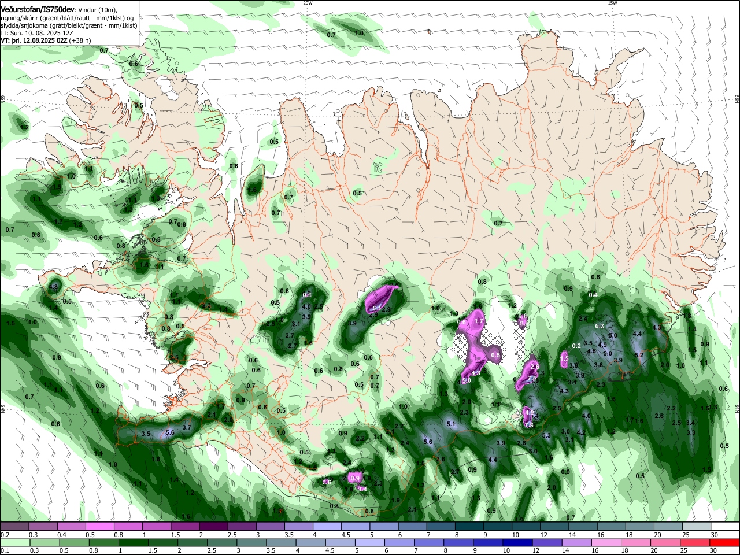Select the lower rain-scale deep blue swatch labeled 10

(518, 543)
